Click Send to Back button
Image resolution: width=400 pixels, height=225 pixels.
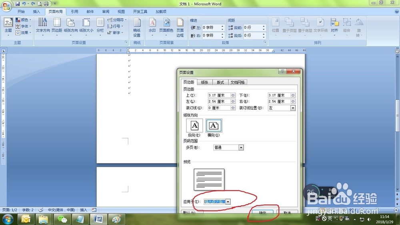pos(305,27)
